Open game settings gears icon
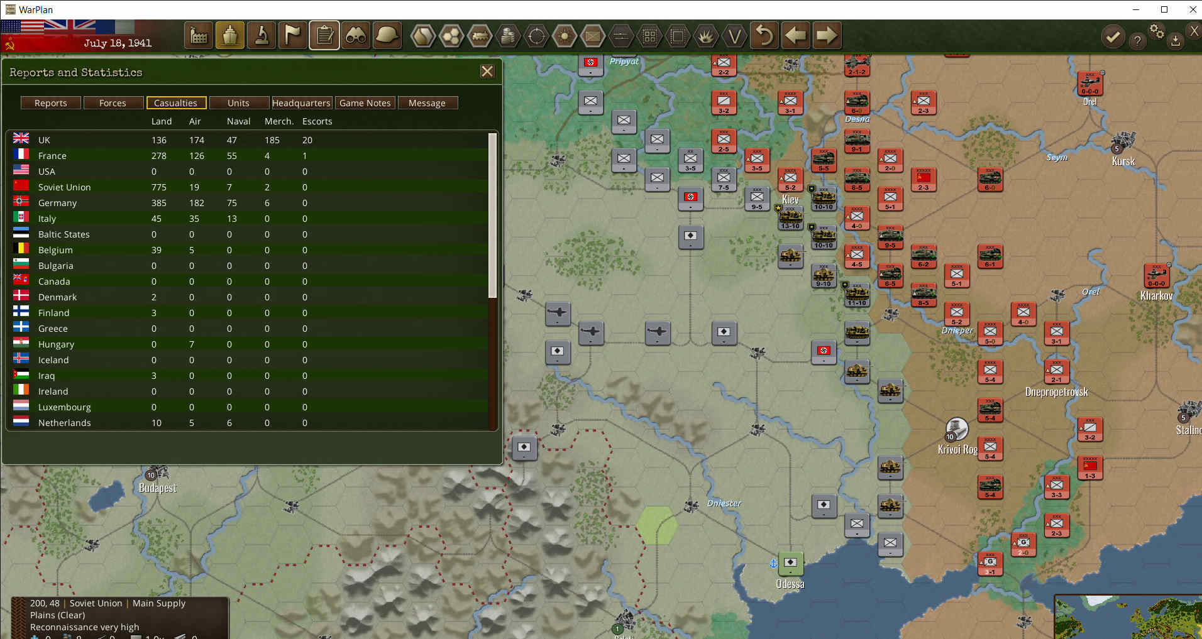The height and width of the screenshot is (639, 1202). 1157,31
